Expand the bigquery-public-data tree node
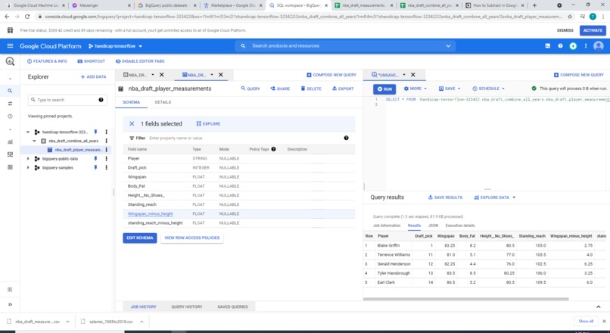This screenshot has height=333, width=610. point(28,159)
